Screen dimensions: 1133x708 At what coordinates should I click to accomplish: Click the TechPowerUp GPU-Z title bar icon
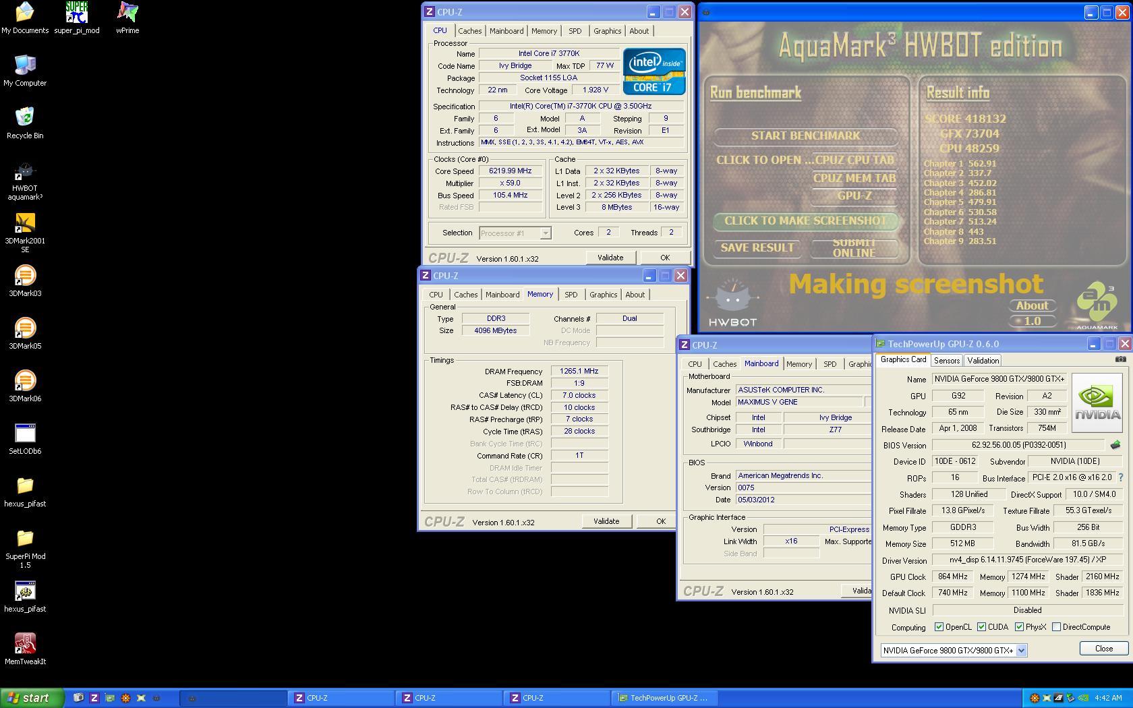[x=880, y=344]
